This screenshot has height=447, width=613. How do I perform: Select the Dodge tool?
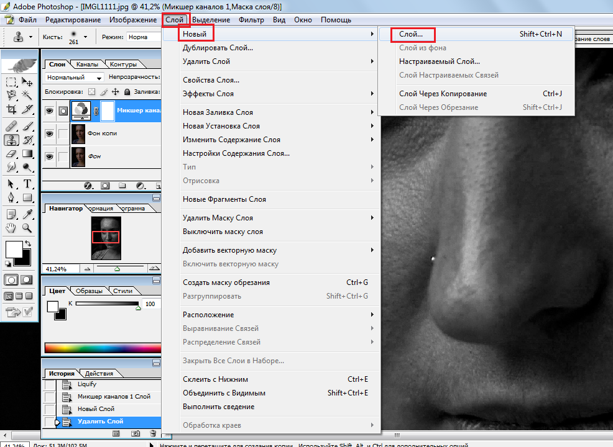point(27,168)
